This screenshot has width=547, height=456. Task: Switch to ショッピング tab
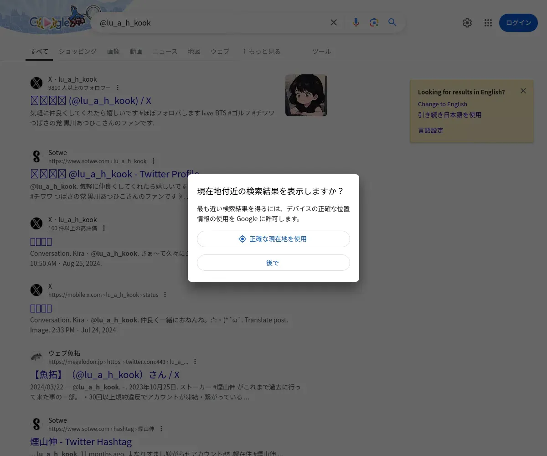pyautogui.click(x=77, y=52)
